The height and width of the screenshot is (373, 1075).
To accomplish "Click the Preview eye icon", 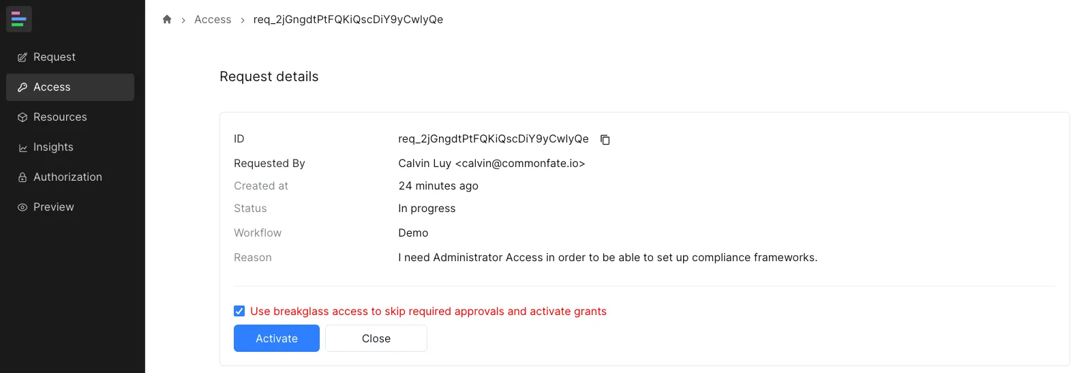I will (x=22, y=207).
